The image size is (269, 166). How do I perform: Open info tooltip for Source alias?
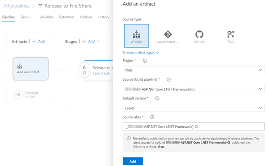[152, 117]
